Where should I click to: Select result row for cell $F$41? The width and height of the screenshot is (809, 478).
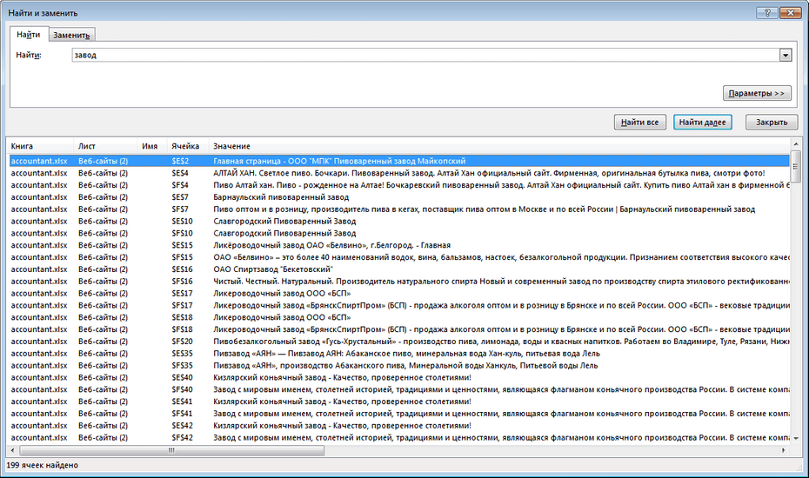tap(399, 414)
